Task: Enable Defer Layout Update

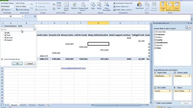Action: click(x=155, y=103)
